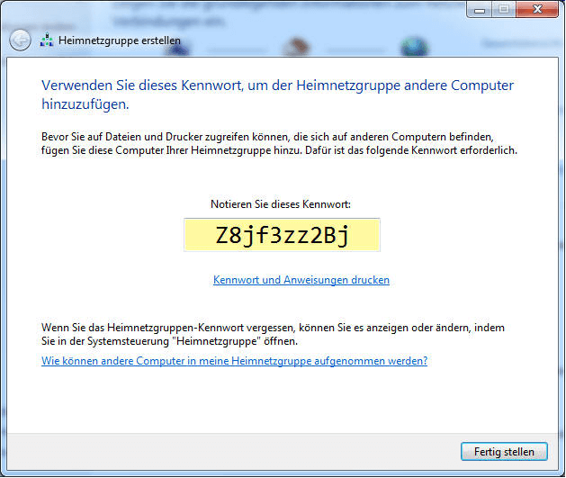This screenshot has height=478, width=566.
Task: Close the Heimnetzgruppe erstellen window
Action: tap(537, 9)
